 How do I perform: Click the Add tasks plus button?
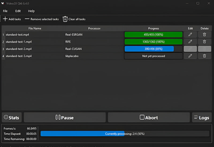tap(12, 19)
